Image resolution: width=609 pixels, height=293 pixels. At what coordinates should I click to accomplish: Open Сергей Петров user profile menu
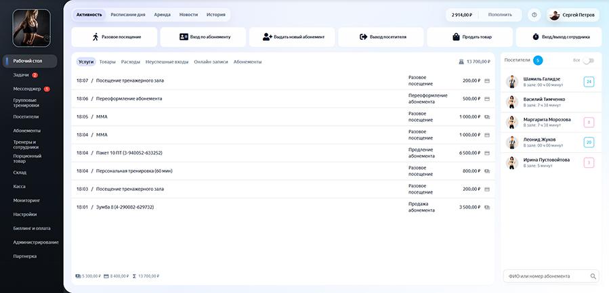pos(573,15)
